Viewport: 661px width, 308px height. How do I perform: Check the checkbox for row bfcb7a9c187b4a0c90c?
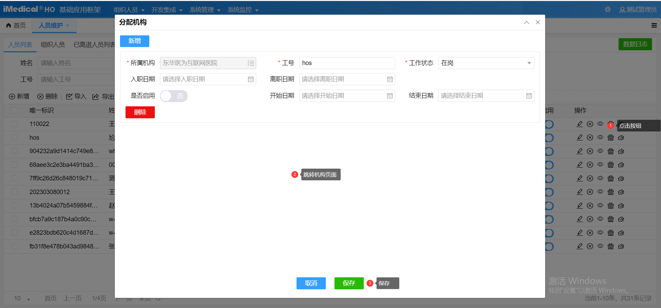(x=14, y=219)
